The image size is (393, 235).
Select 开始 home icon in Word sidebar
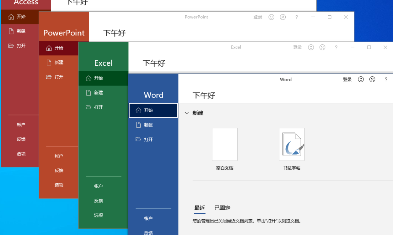point(138,110)
